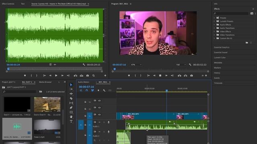Open Source monitor settings wrench
This screenshot has height=144, width=257.
(x=84, y=65)
